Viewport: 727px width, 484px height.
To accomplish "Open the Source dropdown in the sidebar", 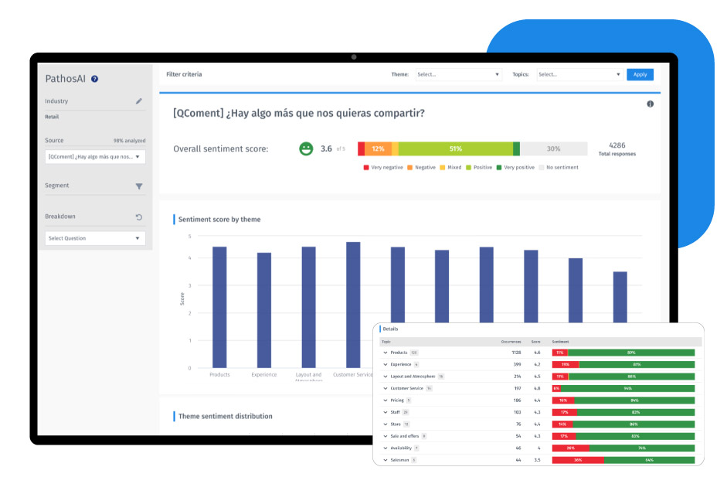I will pyautogui.click(x=94, y=156).
